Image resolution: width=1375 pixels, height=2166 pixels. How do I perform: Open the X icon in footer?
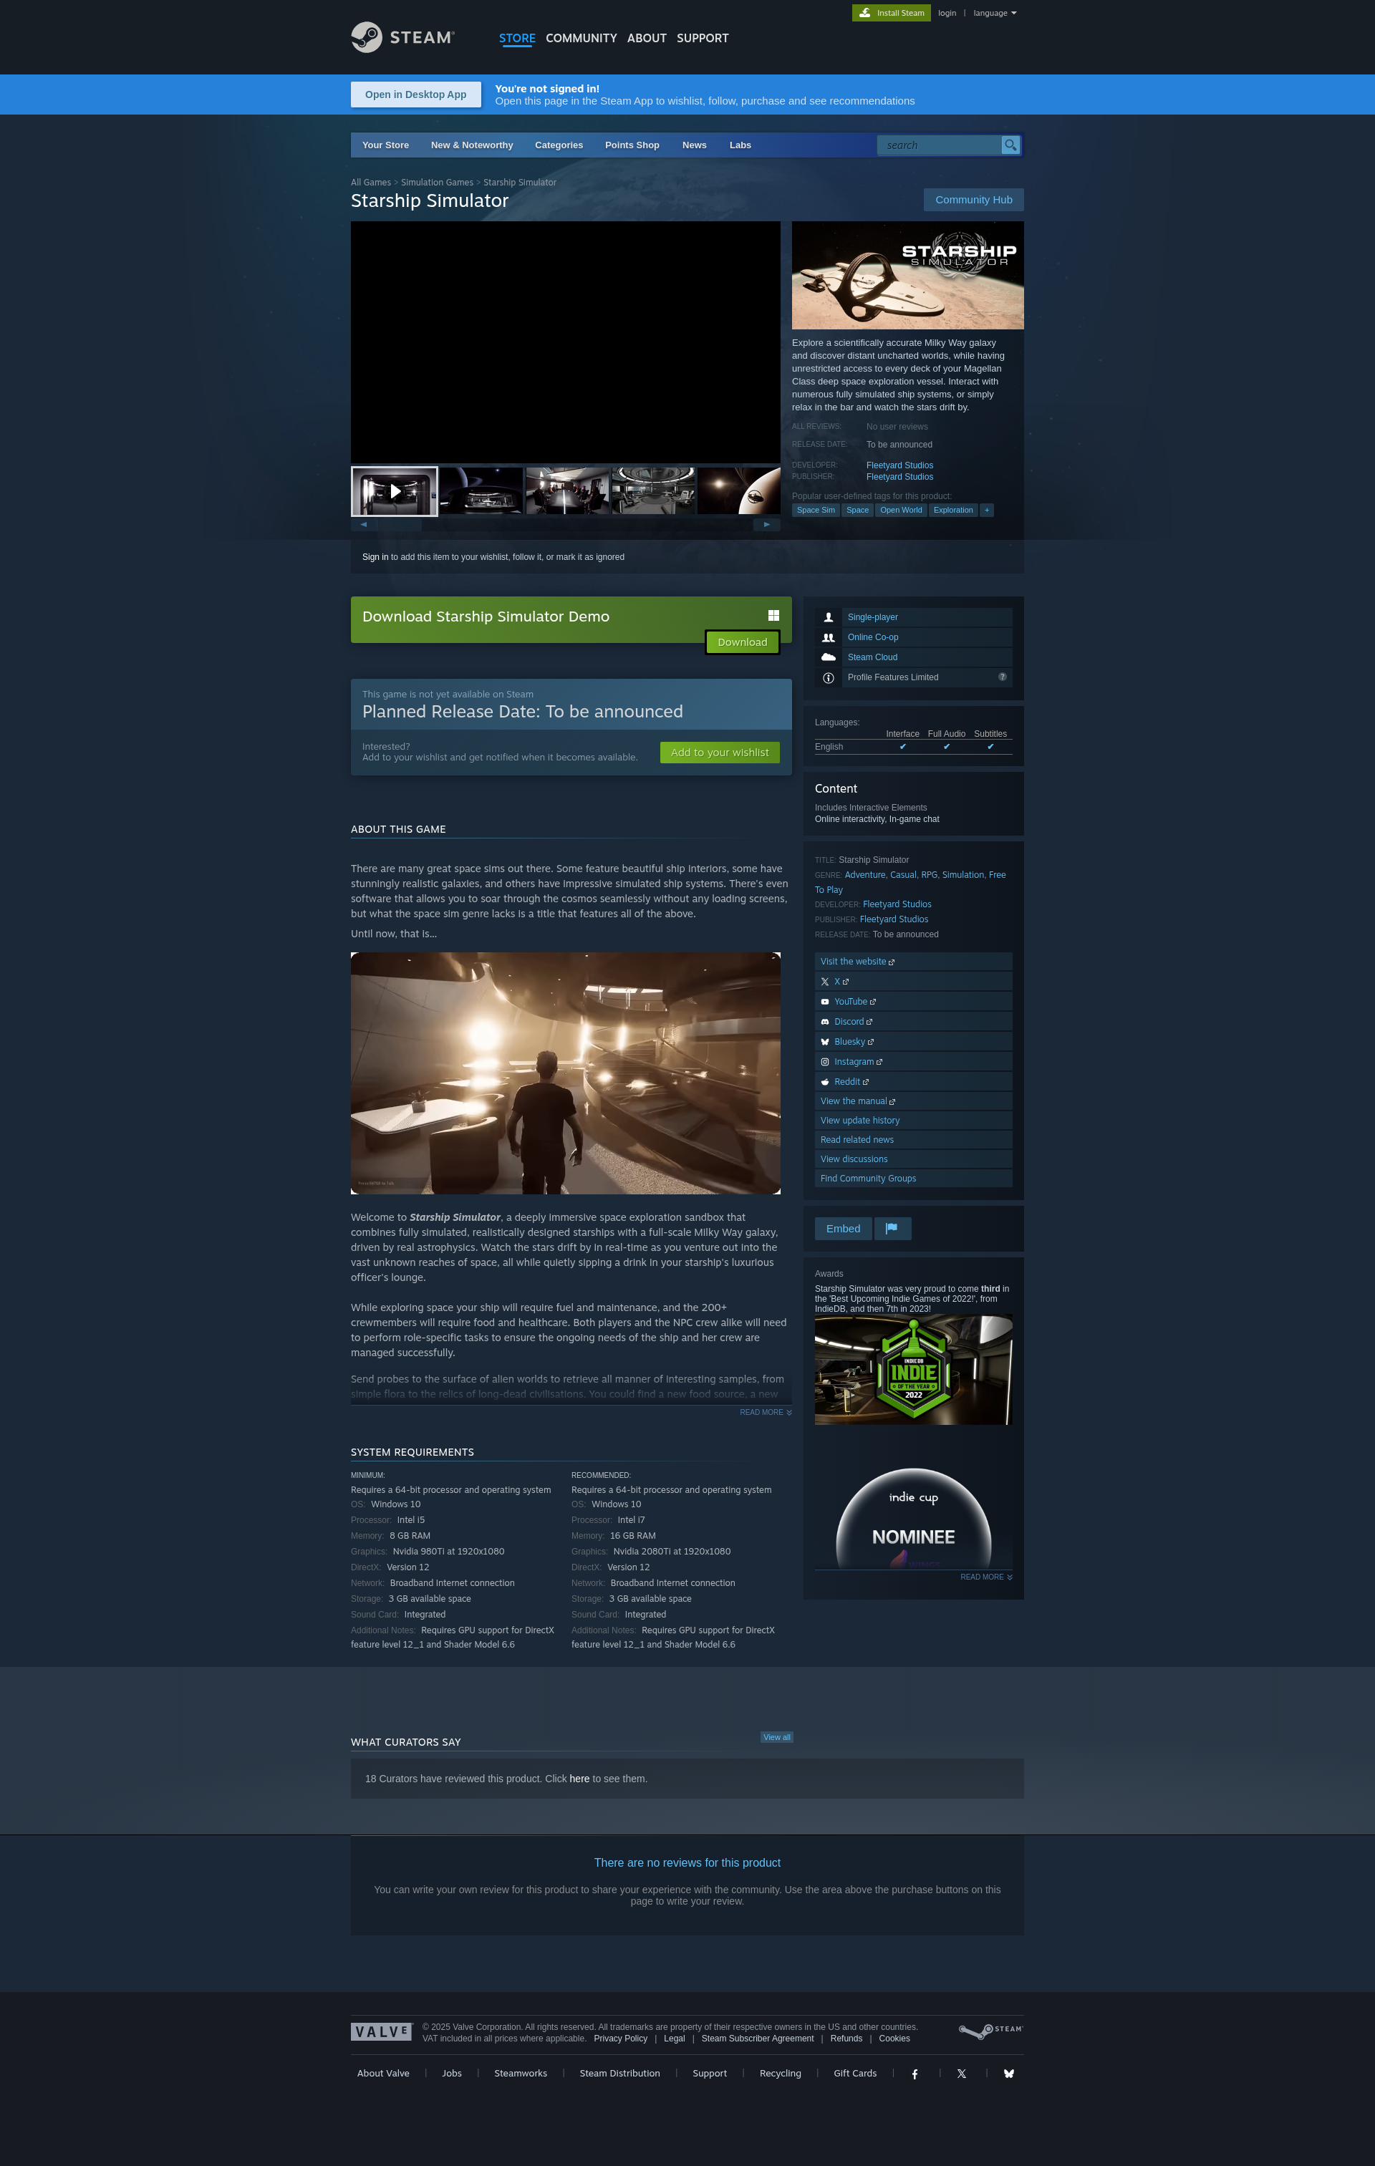[961, 2074]
